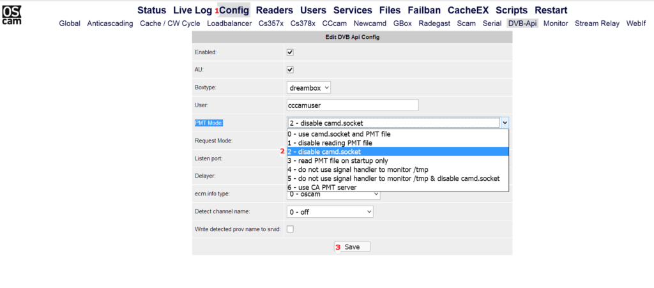Open the Detect channel name dropdown
Viewport: 654px width, 288px height.
[x=330, y=212]
